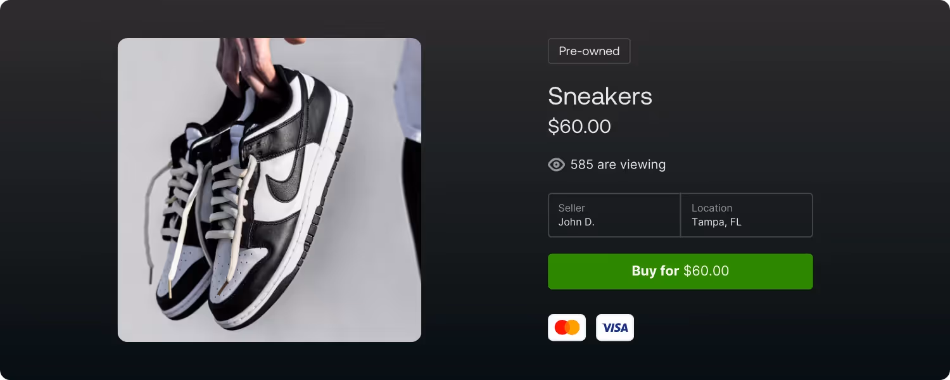Open the seller and location details panel

(680, 215)
